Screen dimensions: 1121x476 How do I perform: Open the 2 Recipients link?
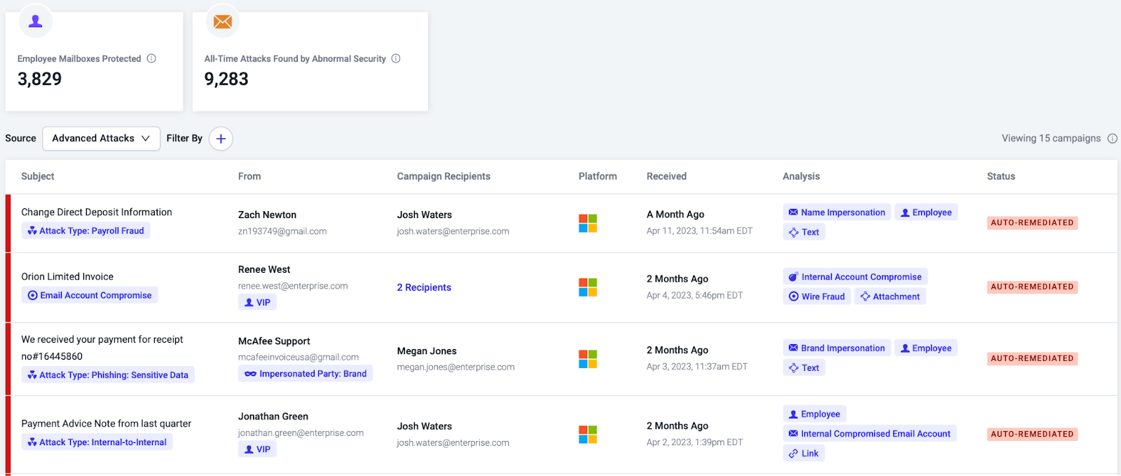coord(424,287)
